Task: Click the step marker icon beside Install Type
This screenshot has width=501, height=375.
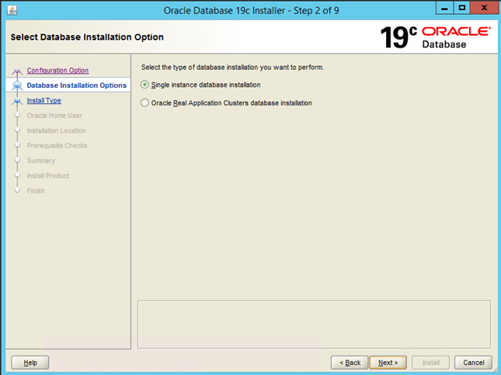Action: (x=17, y=100)
